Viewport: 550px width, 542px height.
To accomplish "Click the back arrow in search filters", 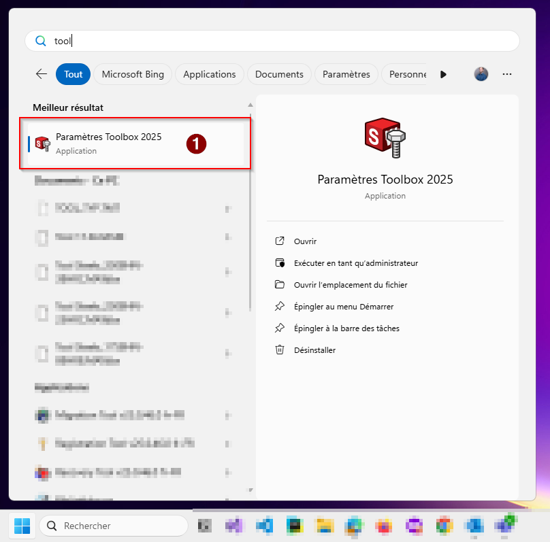I will pyautogui.click(x=42, y=74).
